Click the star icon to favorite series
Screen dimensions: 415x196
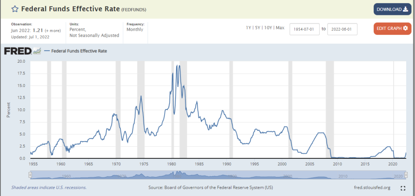(x=14, y=9)
